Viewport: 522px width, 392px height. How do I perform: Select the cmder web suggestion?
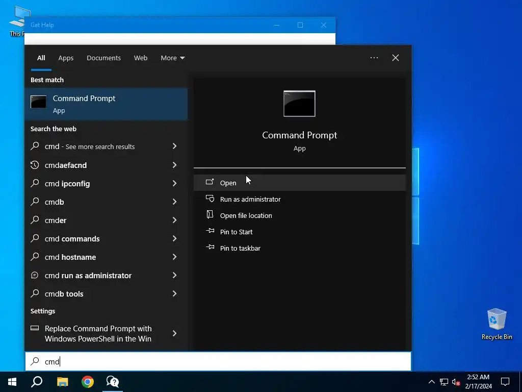click(106, 220)
